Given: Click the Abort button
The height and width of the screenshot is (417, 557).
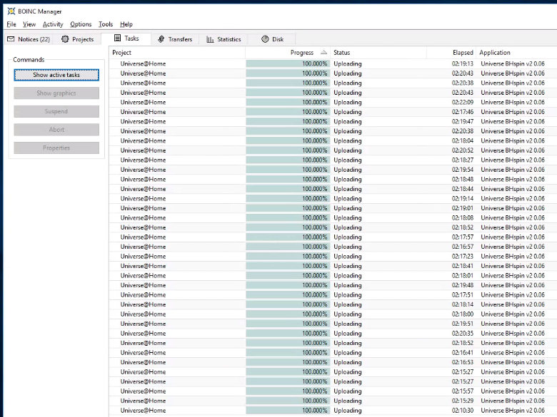Looking at the screenshot, I should (x=56, y=130).
